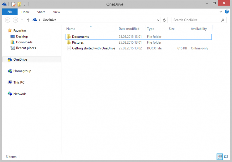Open Downloads in Favorites
The image size is (232, 162).
[24, 42]
